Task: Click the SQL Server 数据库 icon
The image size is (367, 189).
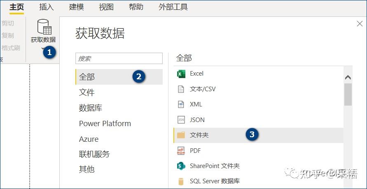Action: click(x=181, y=181)
